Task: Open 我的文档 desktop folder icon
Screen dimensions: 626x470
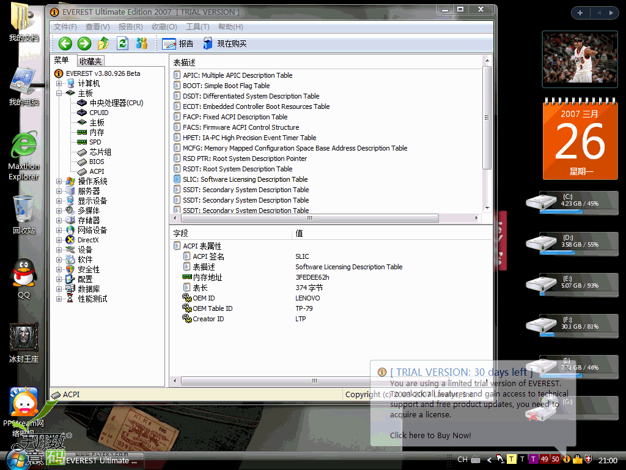Action: coord(24,22)
